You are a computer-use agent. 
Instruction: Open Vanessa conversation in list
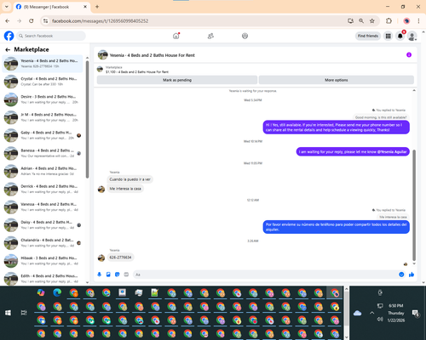pyautogui.click(x=43, y=207)
